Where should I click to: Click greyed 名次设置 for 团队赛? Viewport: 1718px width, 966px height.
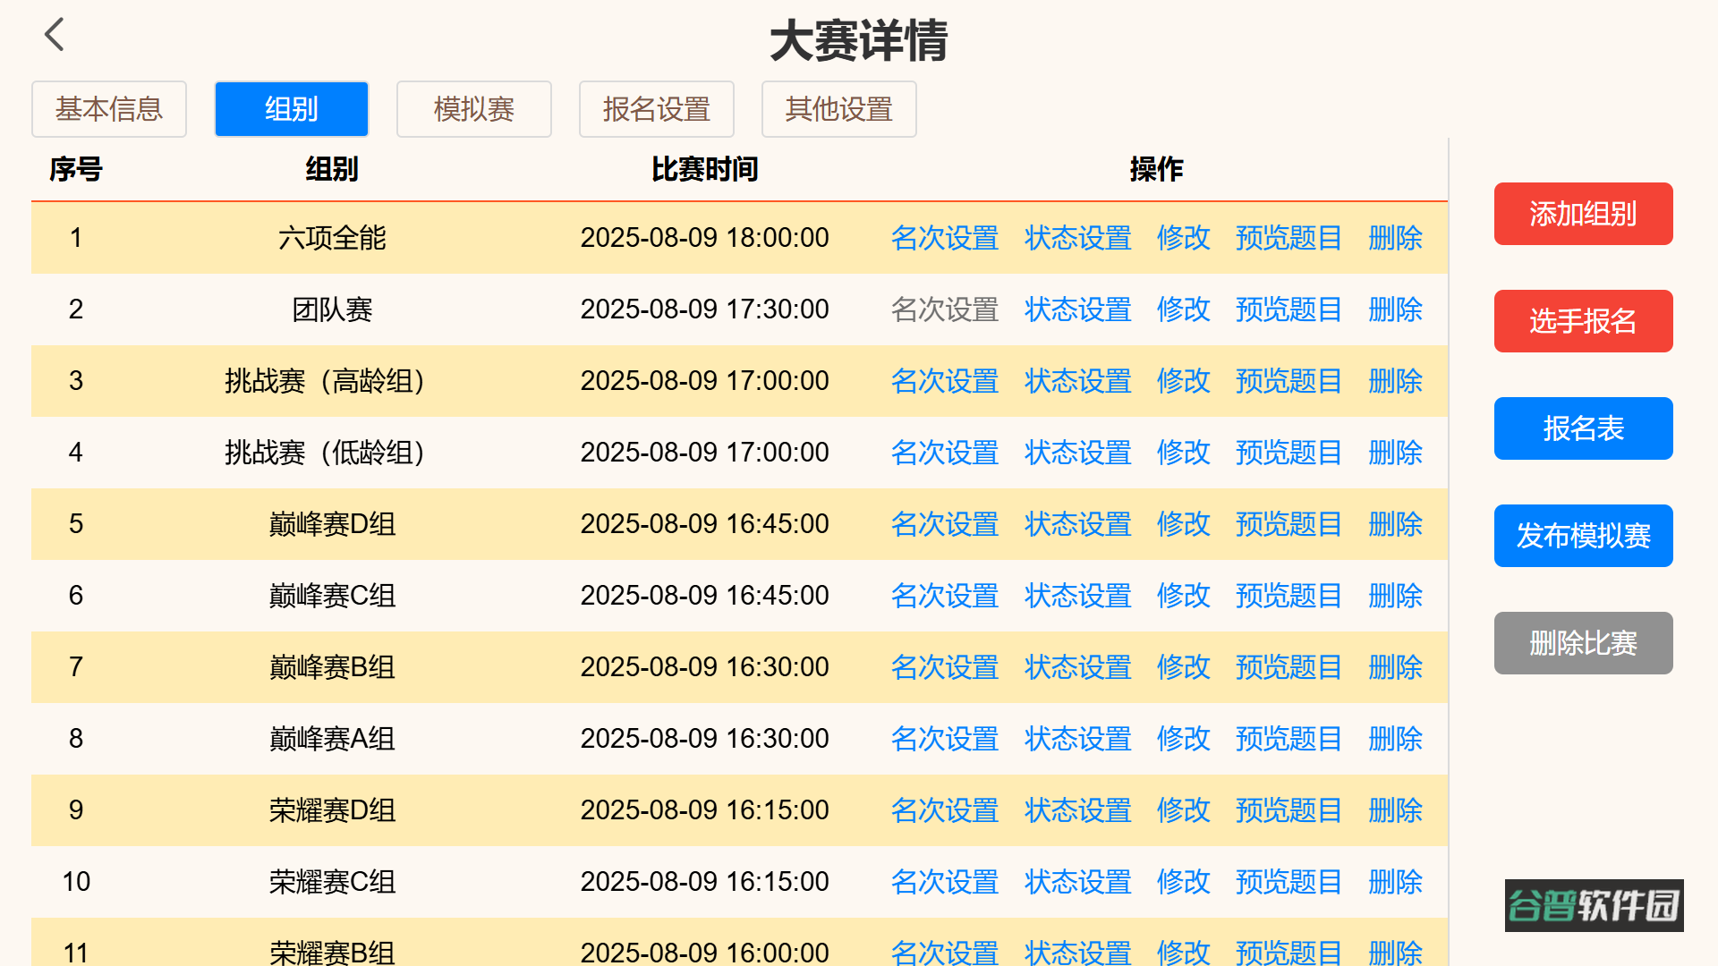coord(945,309)
